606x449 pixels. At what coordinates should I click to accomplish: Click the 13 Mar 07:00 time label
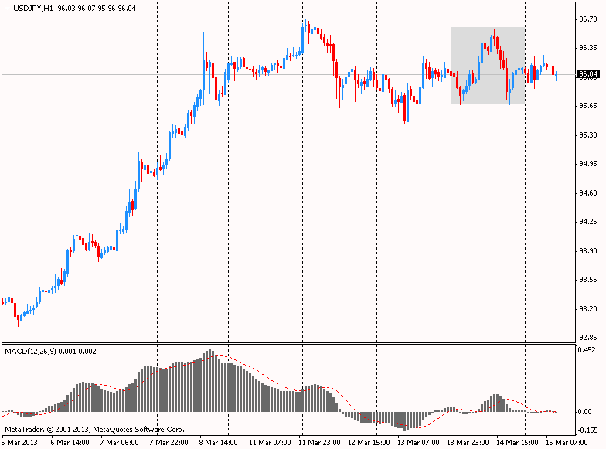(x=418, y=442)
